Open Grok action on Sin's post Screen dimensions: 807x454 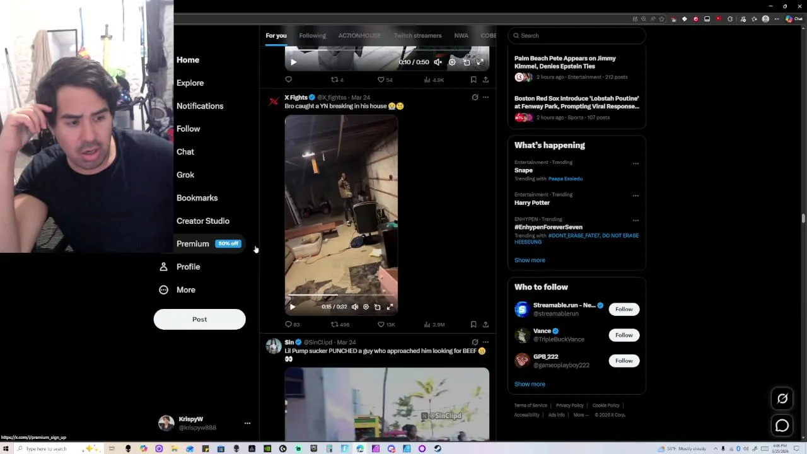[475, 342]
